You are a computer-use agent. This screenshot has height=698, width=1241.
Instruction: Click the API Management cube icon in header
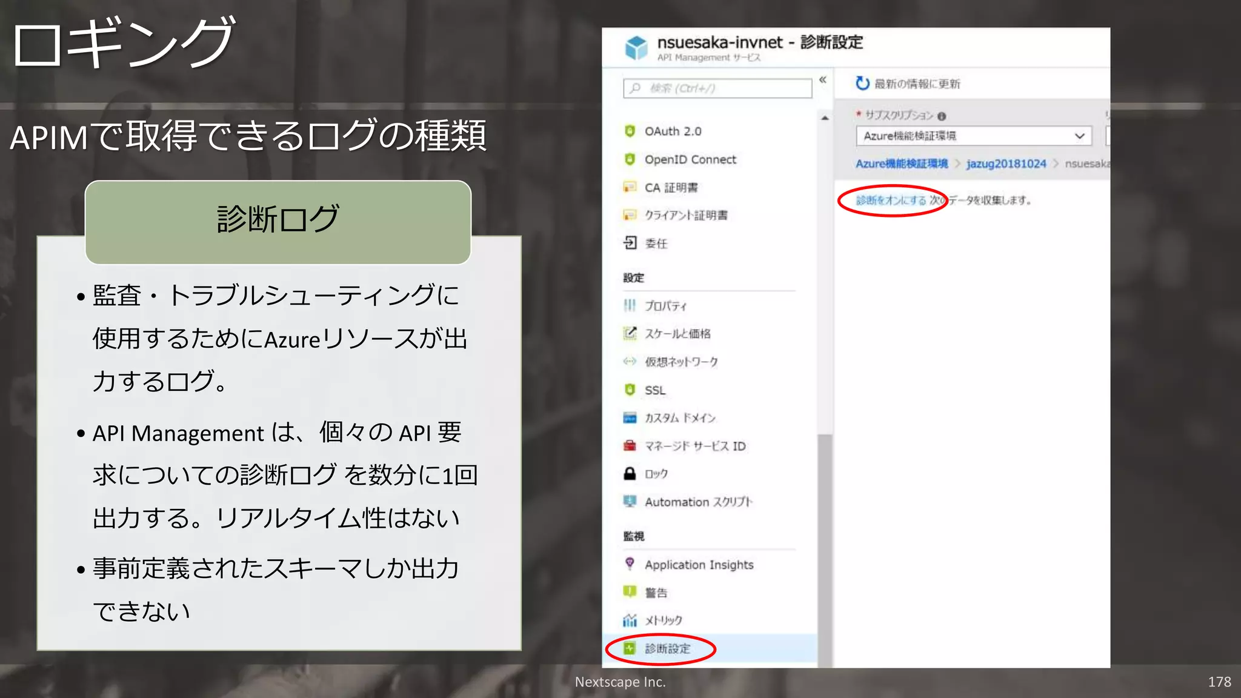[x=636, y=48]
